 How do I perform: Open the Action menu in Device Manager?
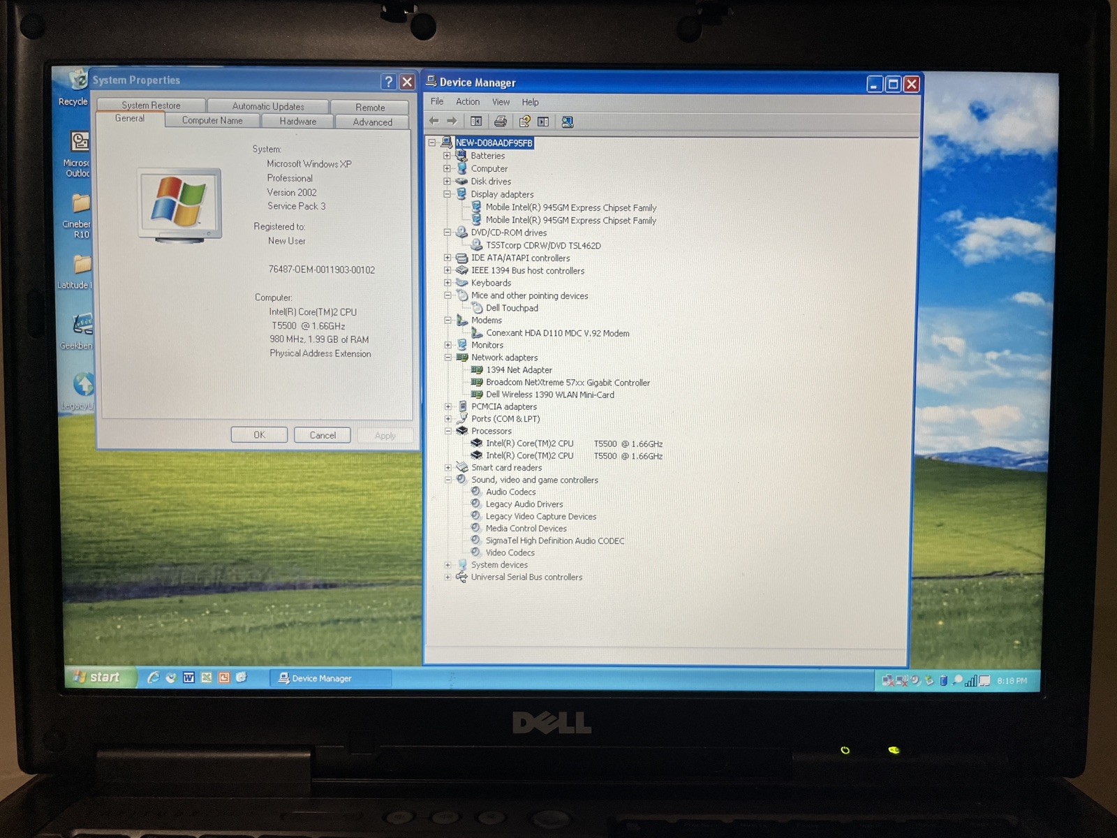click(x=468, y=101)
